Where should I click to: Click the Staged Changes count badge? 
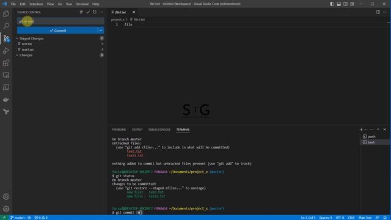(x=102, y=38)
